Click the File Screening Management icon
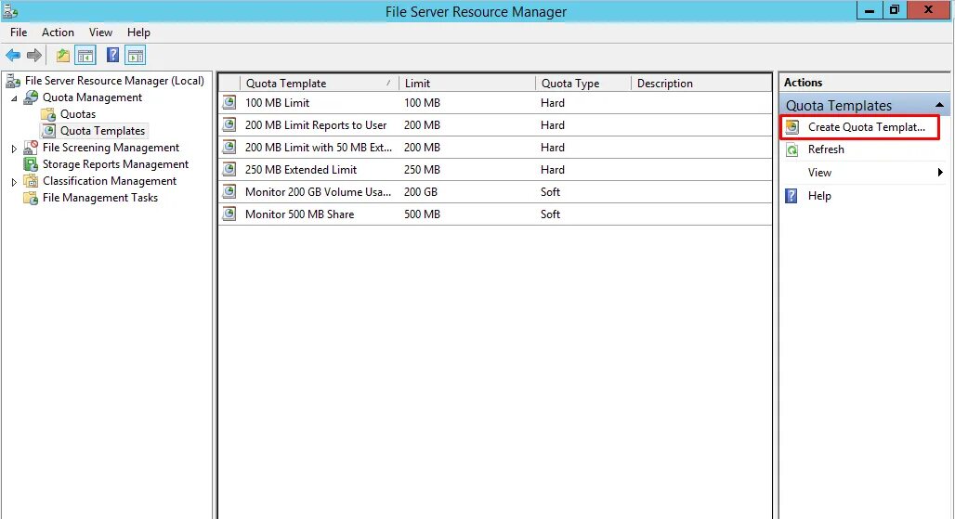The width and height of the screenshot is (955, 519). click(31, 148)
